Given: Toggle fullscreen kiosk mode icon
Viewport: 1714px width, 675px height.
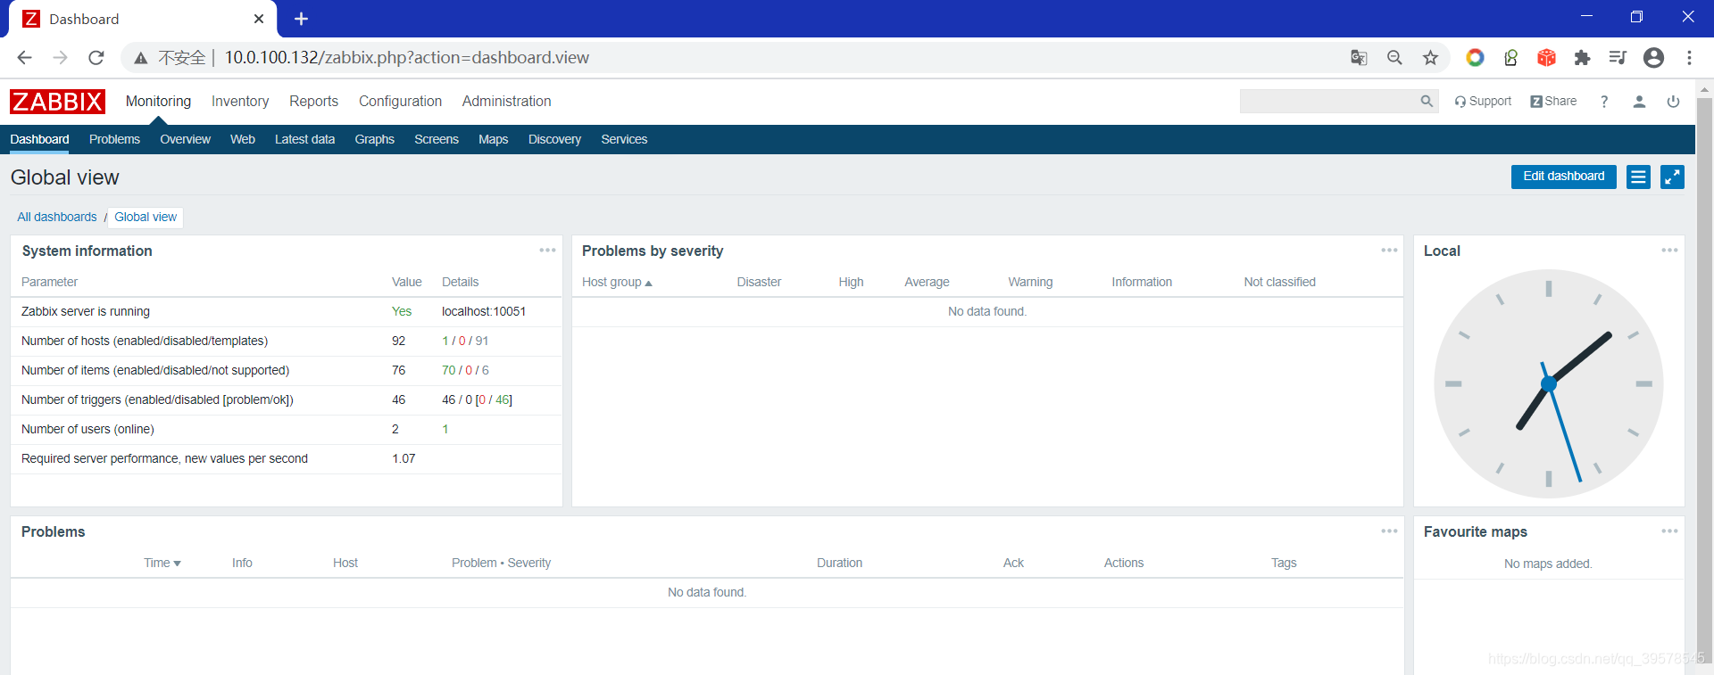Looking at the screenshot, I should point(1672,177).
